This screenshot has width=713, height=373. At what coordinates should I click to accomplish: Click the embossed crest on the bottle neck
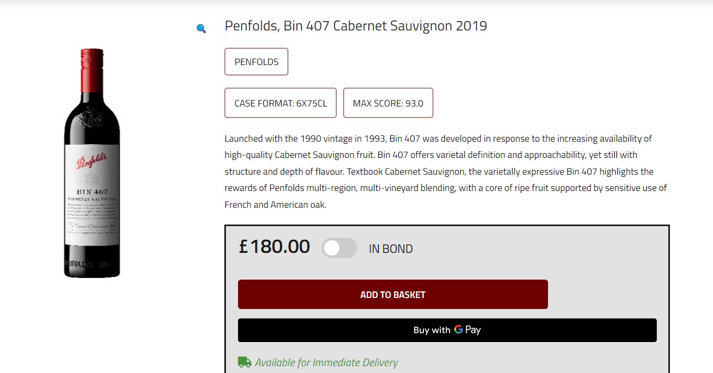[x=92, y=116]
